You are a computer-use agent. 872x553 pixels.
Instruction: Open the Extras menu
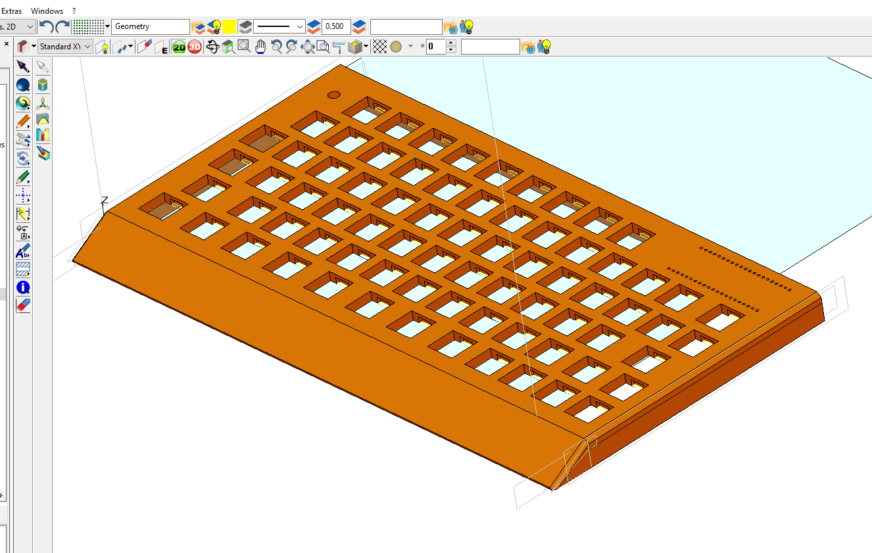pyautogui.click(x=11, y=11)
